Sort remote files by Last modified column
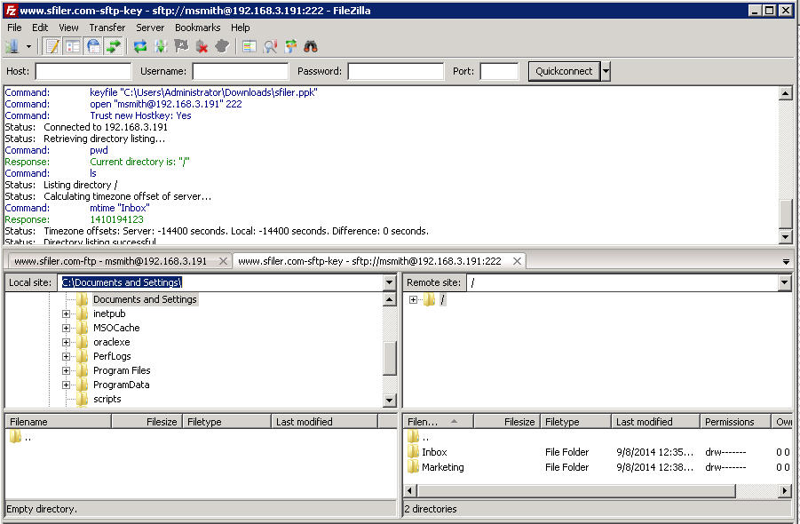This screenshot has width=800, height=524. pyautogui.click(x=655, y=422)
